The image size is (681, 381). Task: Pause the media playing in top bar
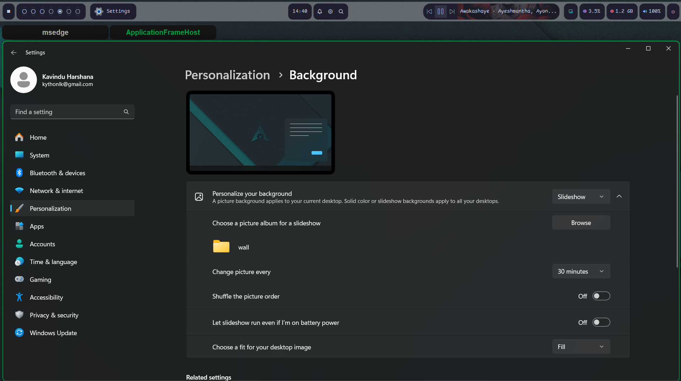tap(441, 11)
